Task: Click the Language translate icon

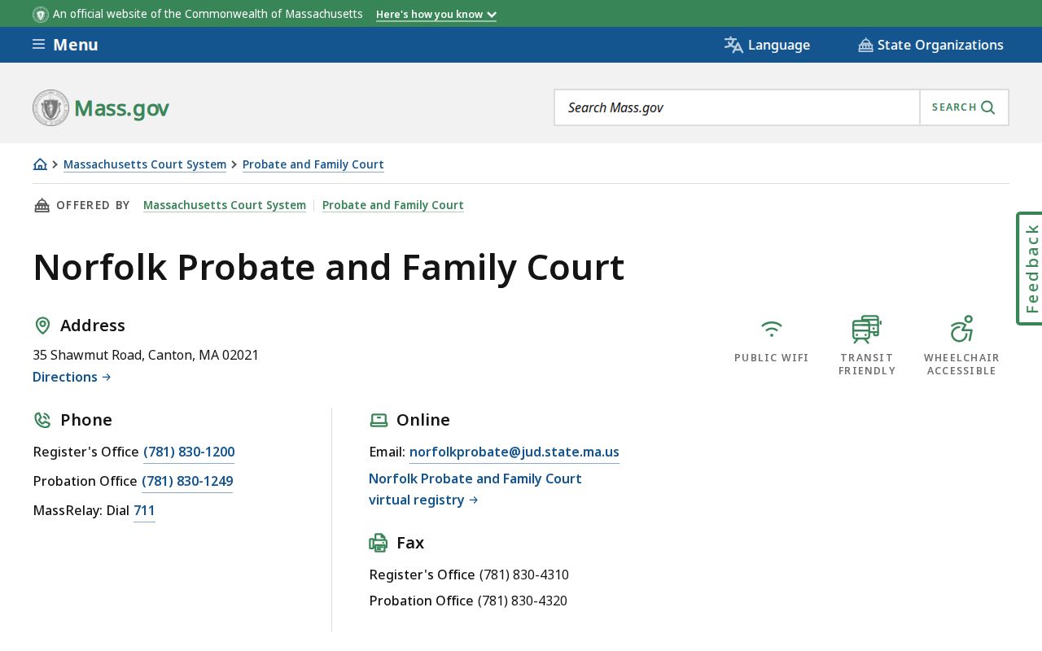Action: [x=733, y=45]
